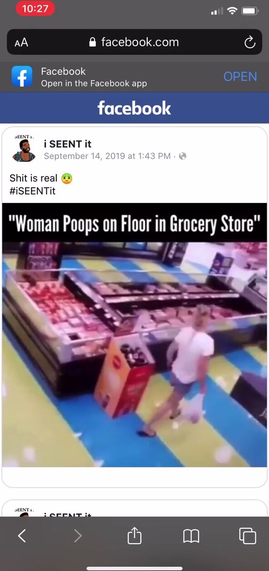Tap the 10:27 red recording indicator
This screenshot has height=571, width=269.
pos(35,9)
